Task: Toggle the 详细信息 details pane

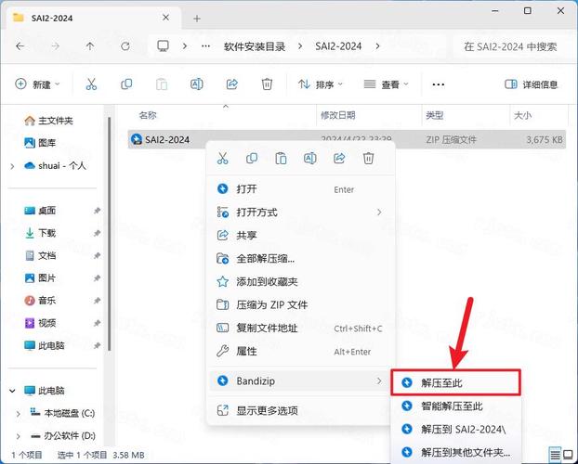Action: pos(531,84)
